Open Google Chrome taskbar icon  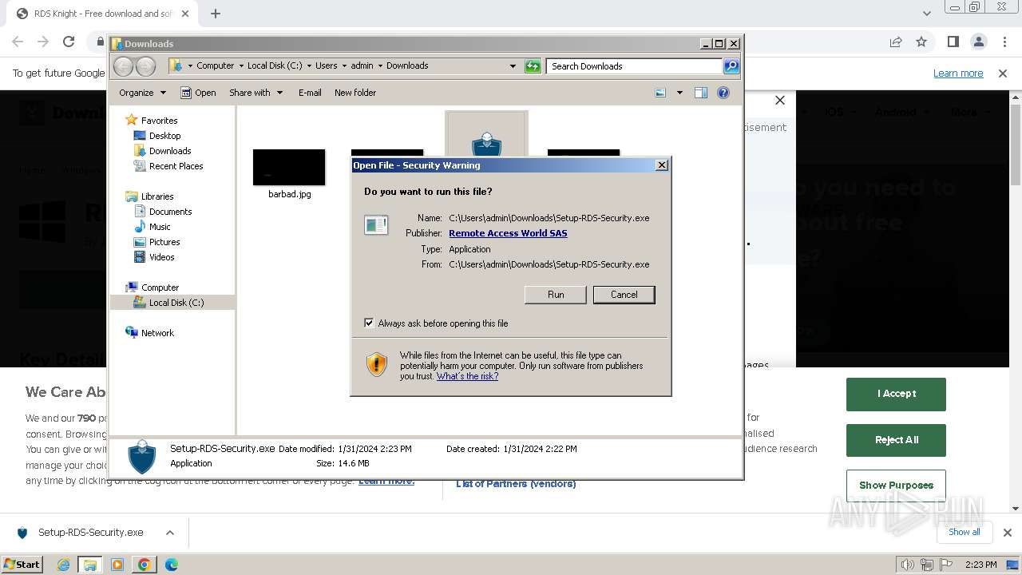[145, 565]
